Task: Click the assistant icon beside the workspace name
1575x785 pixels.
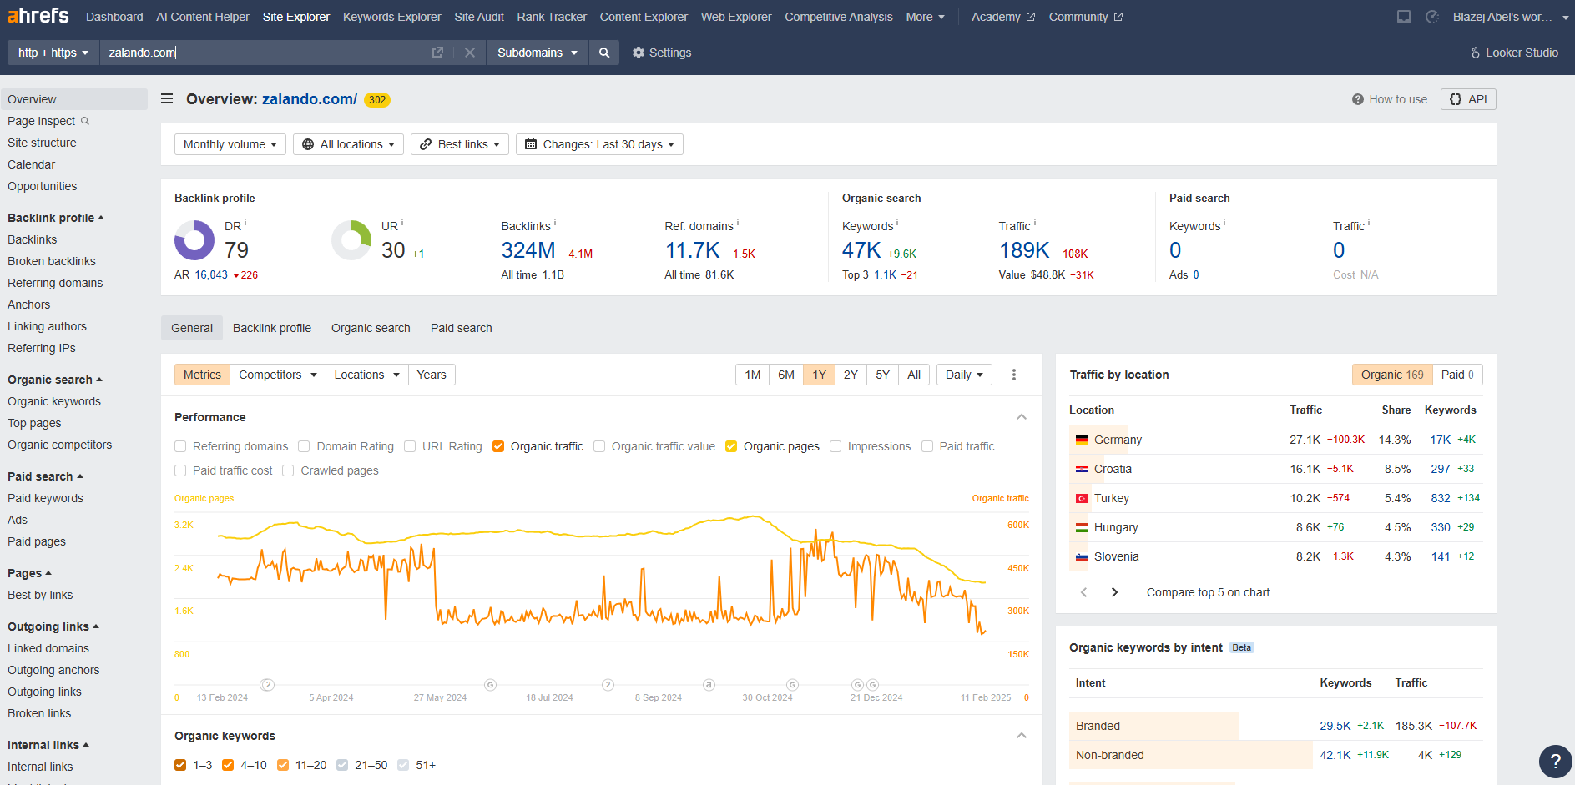Action: (1432, 17)
